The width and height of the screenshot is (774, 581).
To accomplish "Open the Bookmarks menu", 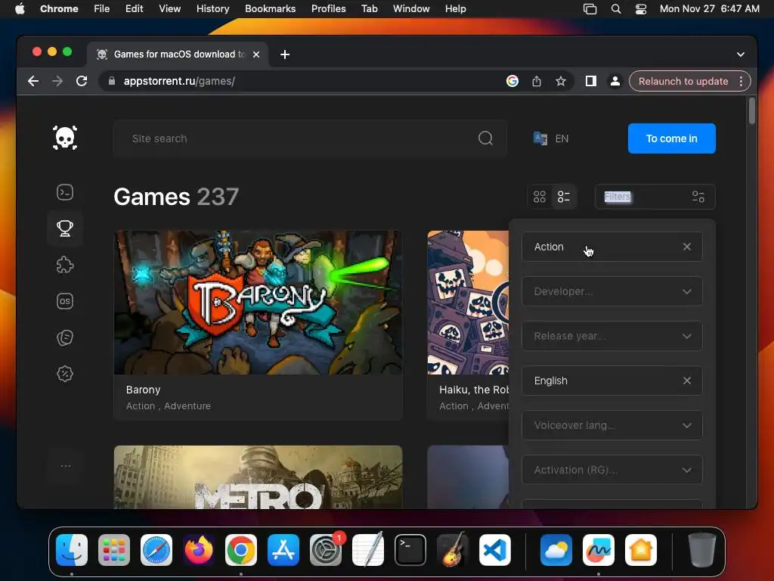I will tap(270, 9).
